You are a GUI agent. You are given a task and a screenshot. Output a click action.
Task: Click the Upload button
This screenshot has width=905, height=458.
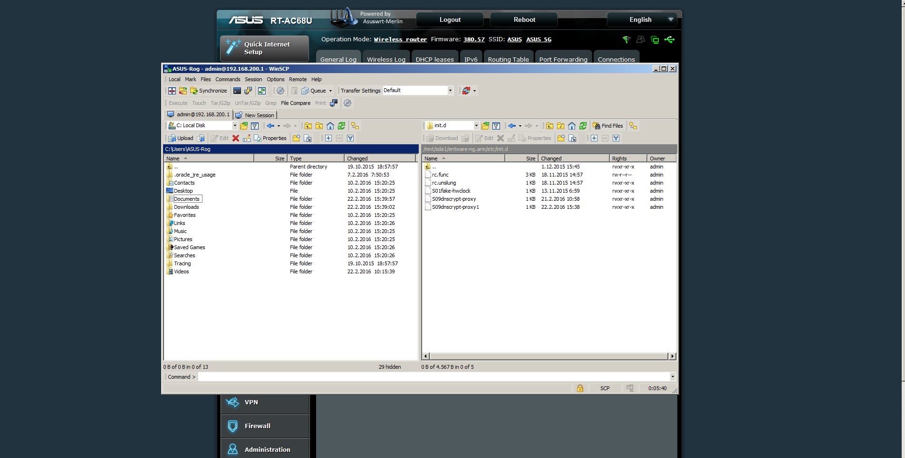click(x=181, y=138)
